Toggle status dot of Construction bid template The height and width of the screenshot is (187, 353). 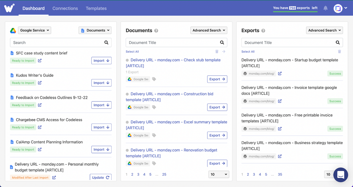[x=127, y=94]
